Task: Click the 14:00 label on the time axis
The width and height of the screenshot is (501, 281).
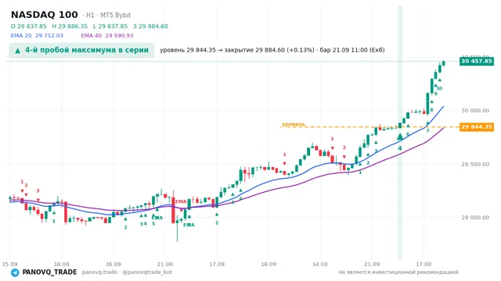Action: [x=320, y=264]
